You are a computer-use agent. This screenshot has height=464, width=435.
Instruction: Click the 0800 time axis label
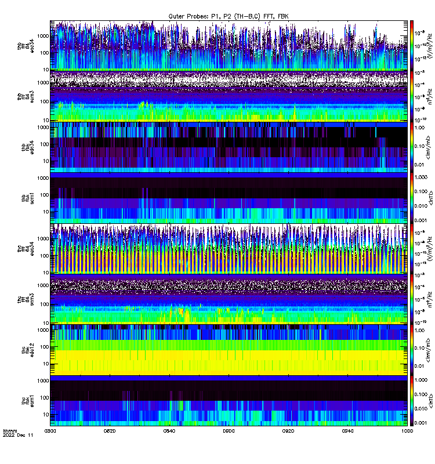click(50, 431)
